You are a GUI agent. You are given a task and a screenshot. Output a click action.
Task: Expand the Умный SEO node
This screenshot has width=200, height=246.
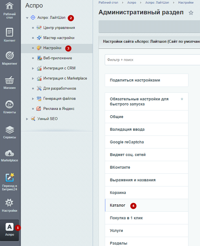(x=27, y=119)
